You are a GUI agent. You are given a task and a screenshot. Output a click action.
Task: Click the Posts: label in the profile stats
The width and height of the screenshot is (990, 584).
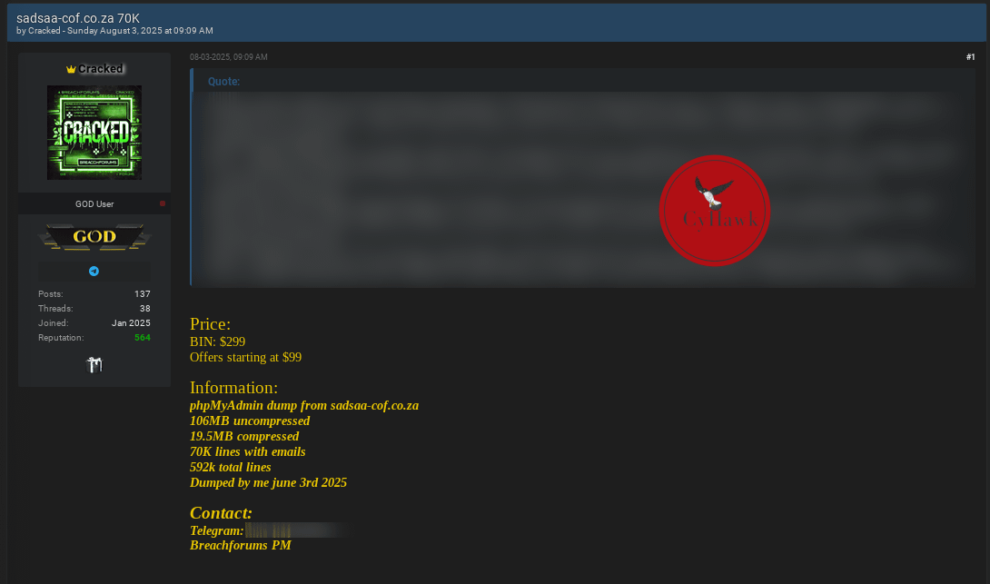click(x=51, y=294)
